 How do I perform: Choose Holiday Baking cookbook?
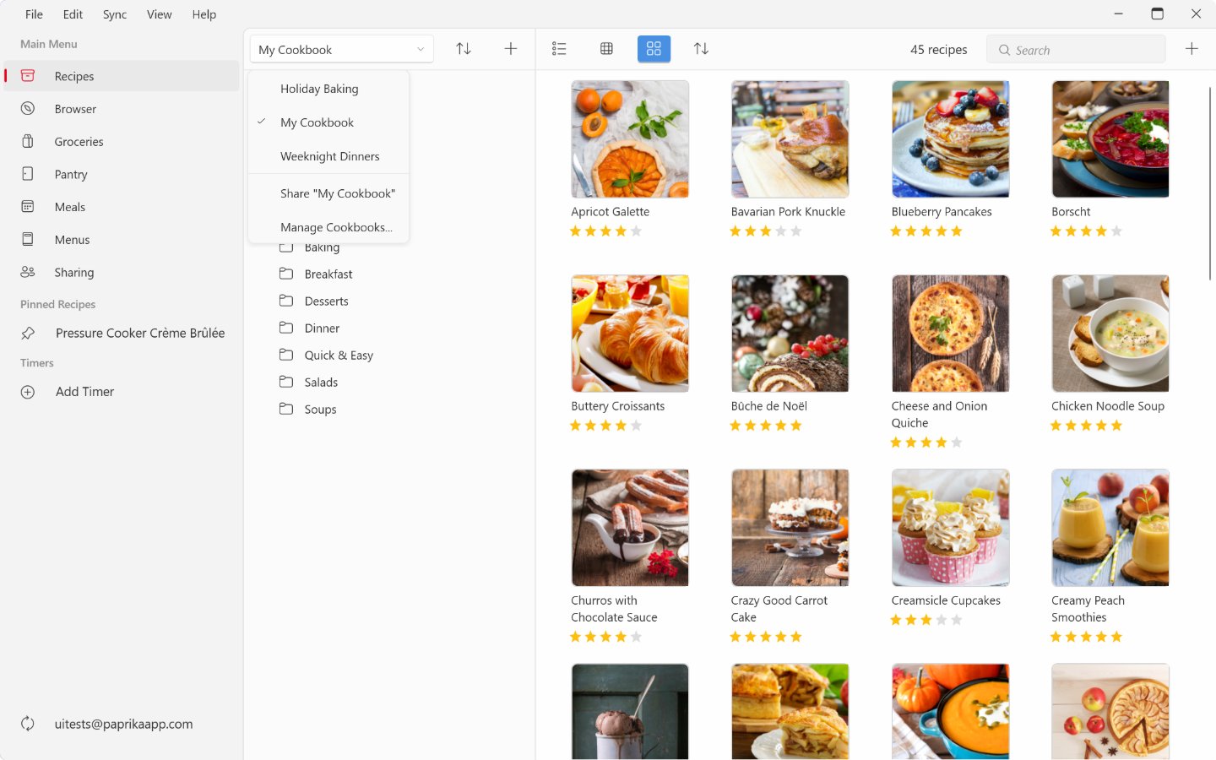tap(328, 89)
